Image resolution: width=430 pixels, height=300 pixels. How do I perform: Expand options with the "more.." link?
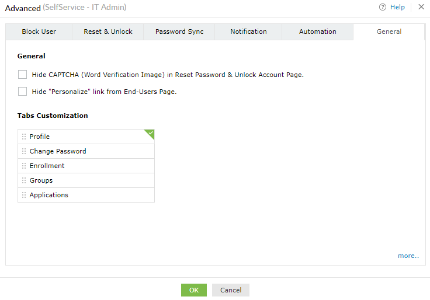tap(408, 256)
